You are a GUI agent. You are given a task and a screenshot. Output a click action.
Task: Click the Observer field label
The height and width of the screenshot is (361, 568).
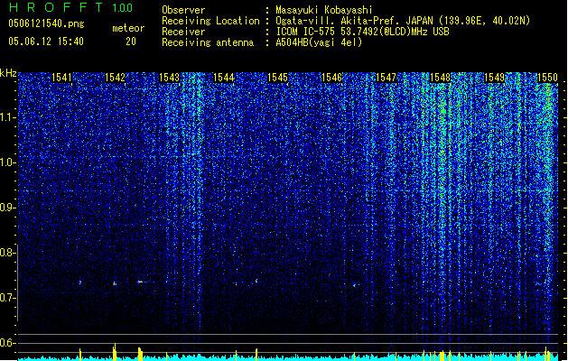(x=183, y=10)
